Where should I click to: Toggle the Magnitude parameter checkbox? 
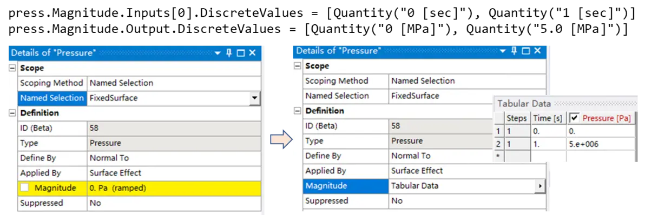[25, 188]
